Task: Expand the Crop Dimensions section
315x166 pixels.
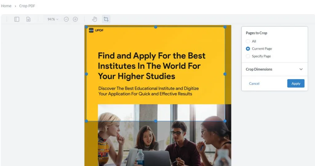Action: [274, 69]
